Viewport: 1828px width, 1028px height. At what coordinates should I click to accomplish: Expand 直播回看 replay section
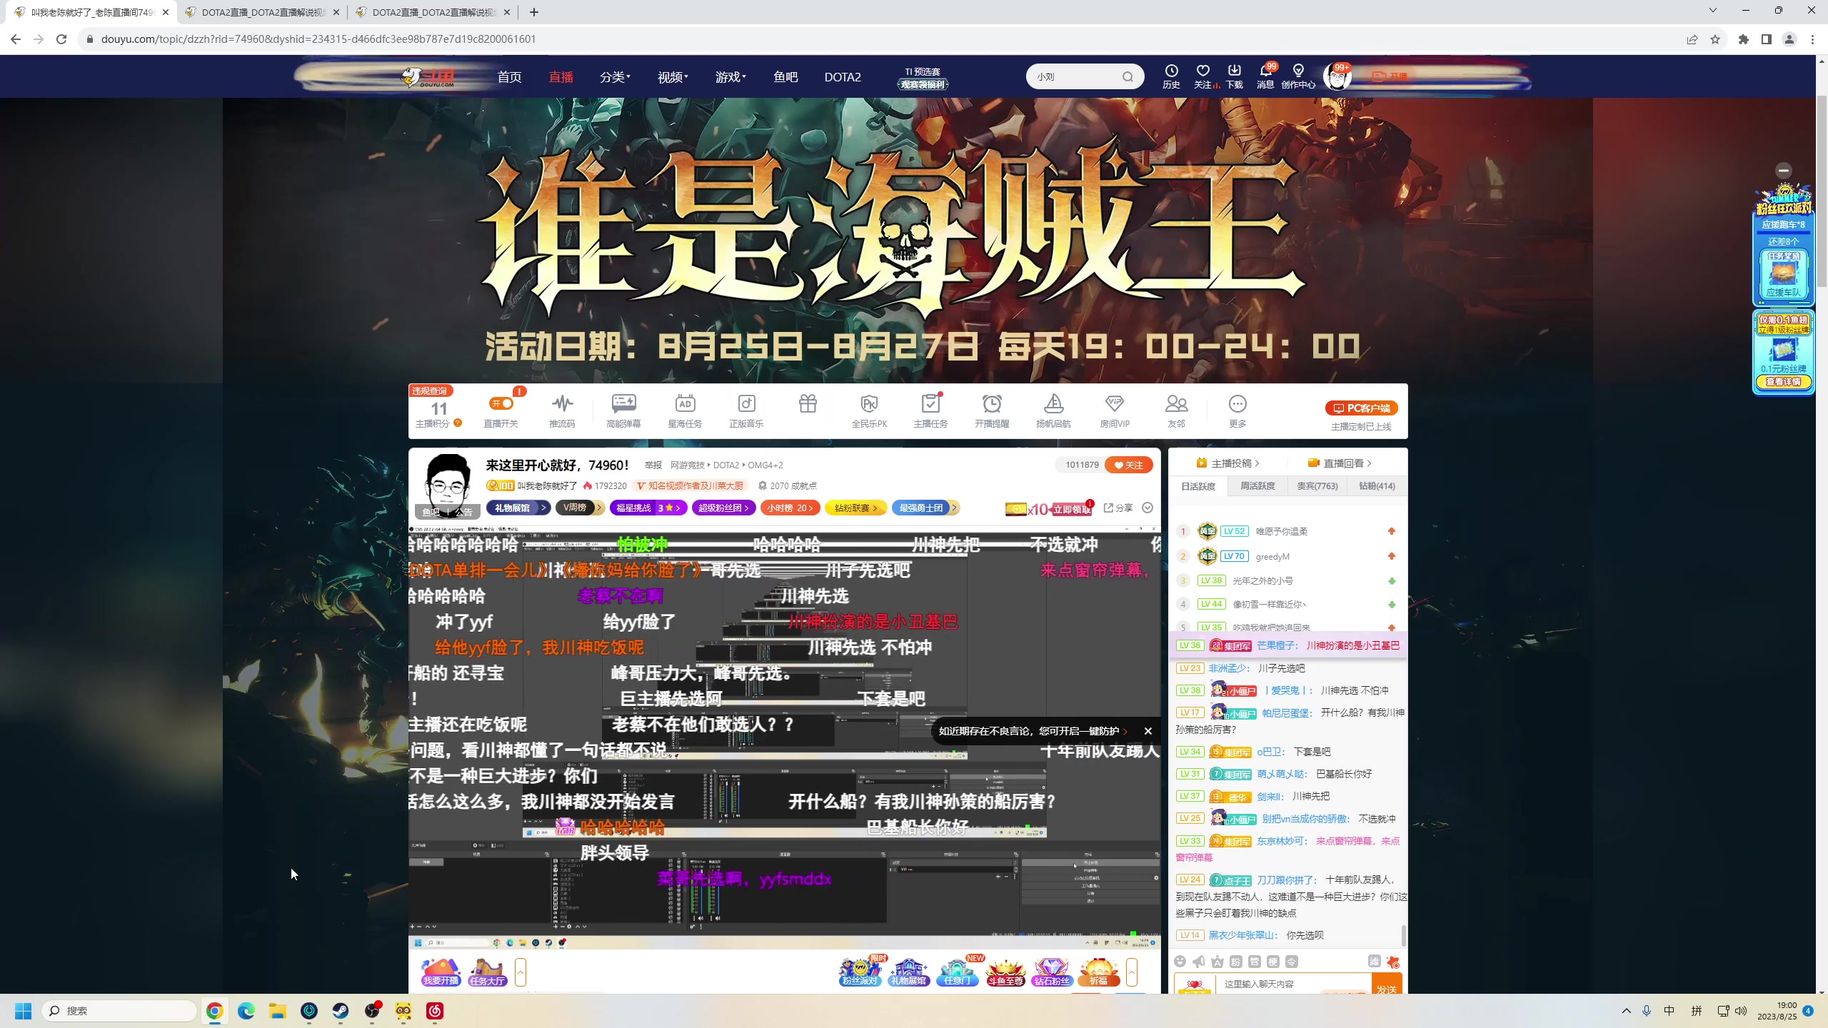click(x=1340, y=463)
